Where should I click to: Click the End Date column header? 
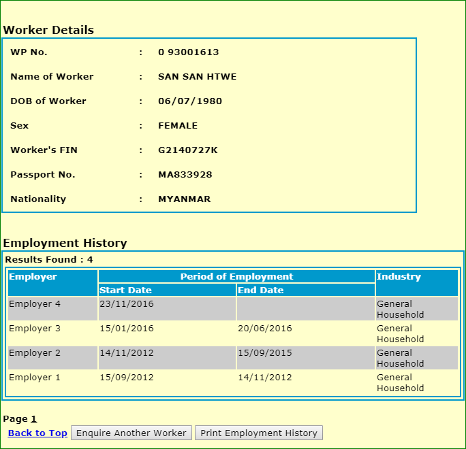tap(260, 290)
